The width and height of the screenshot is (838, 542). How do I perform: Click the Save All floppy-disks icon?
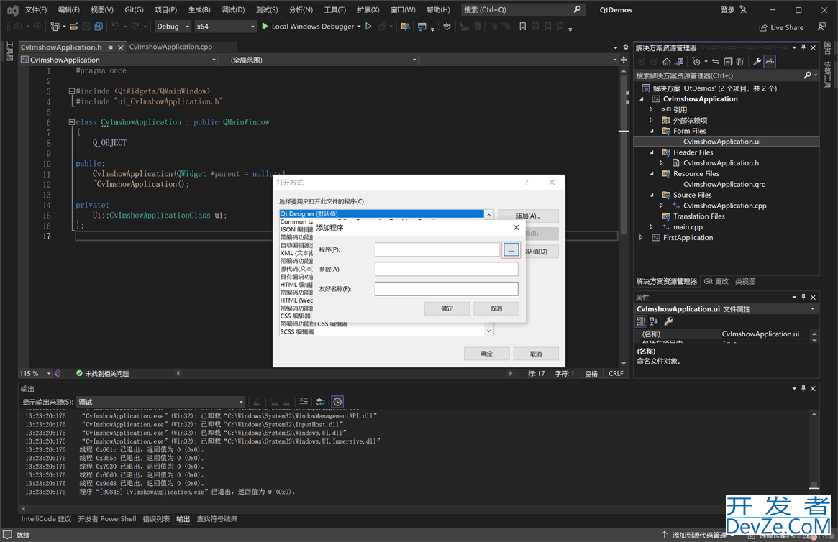tap(99, 26)
